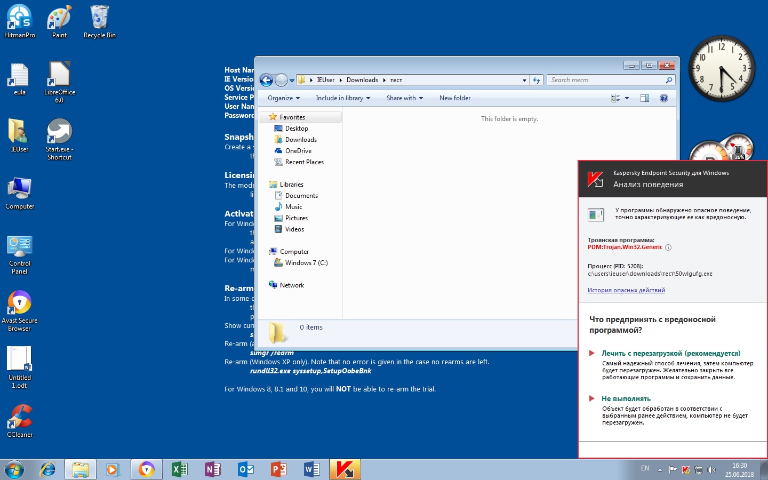Image resolution: width=768 pixels, height=480 pixels.
Task: Open the Include in library menu
Action: pyautogui.click(x=343, y=98)
